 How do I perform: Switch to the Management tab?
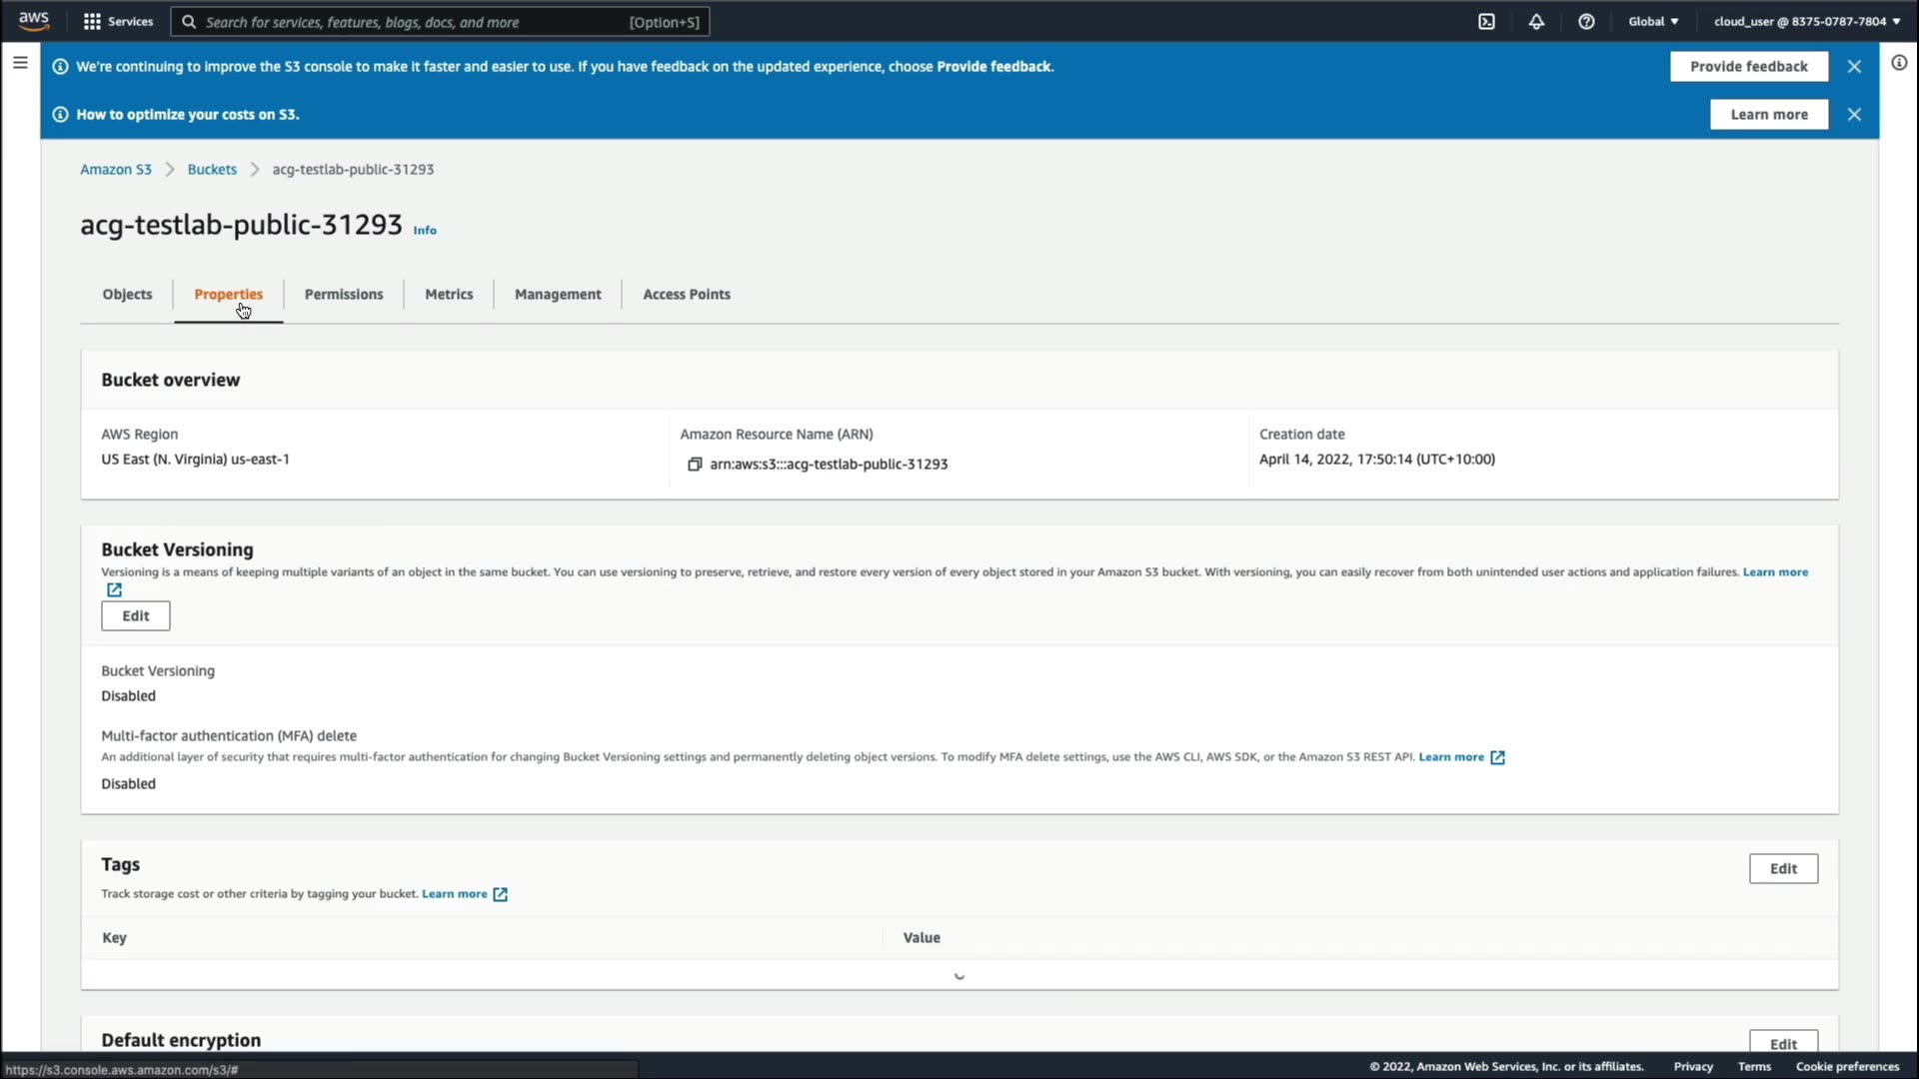pos(558,294)
